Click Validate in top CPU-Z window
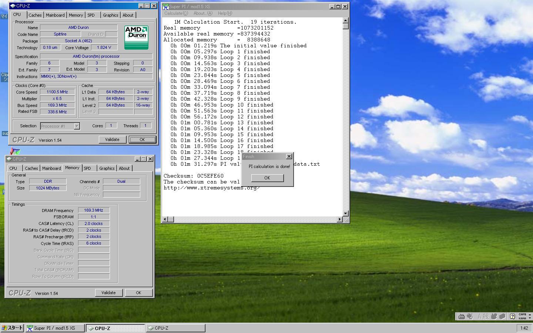Screen dimensions: 533x333 (x=112, y=139)
